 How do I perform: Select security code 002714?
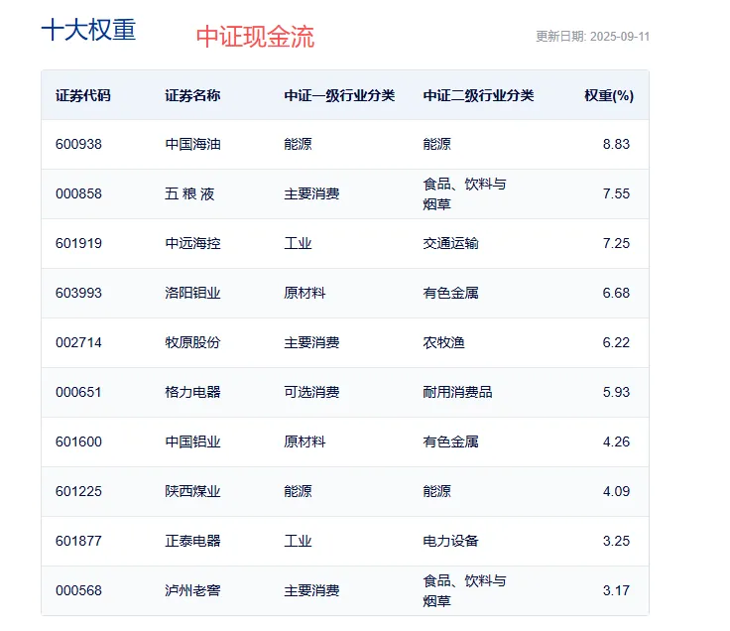click(x=78, y=342)
